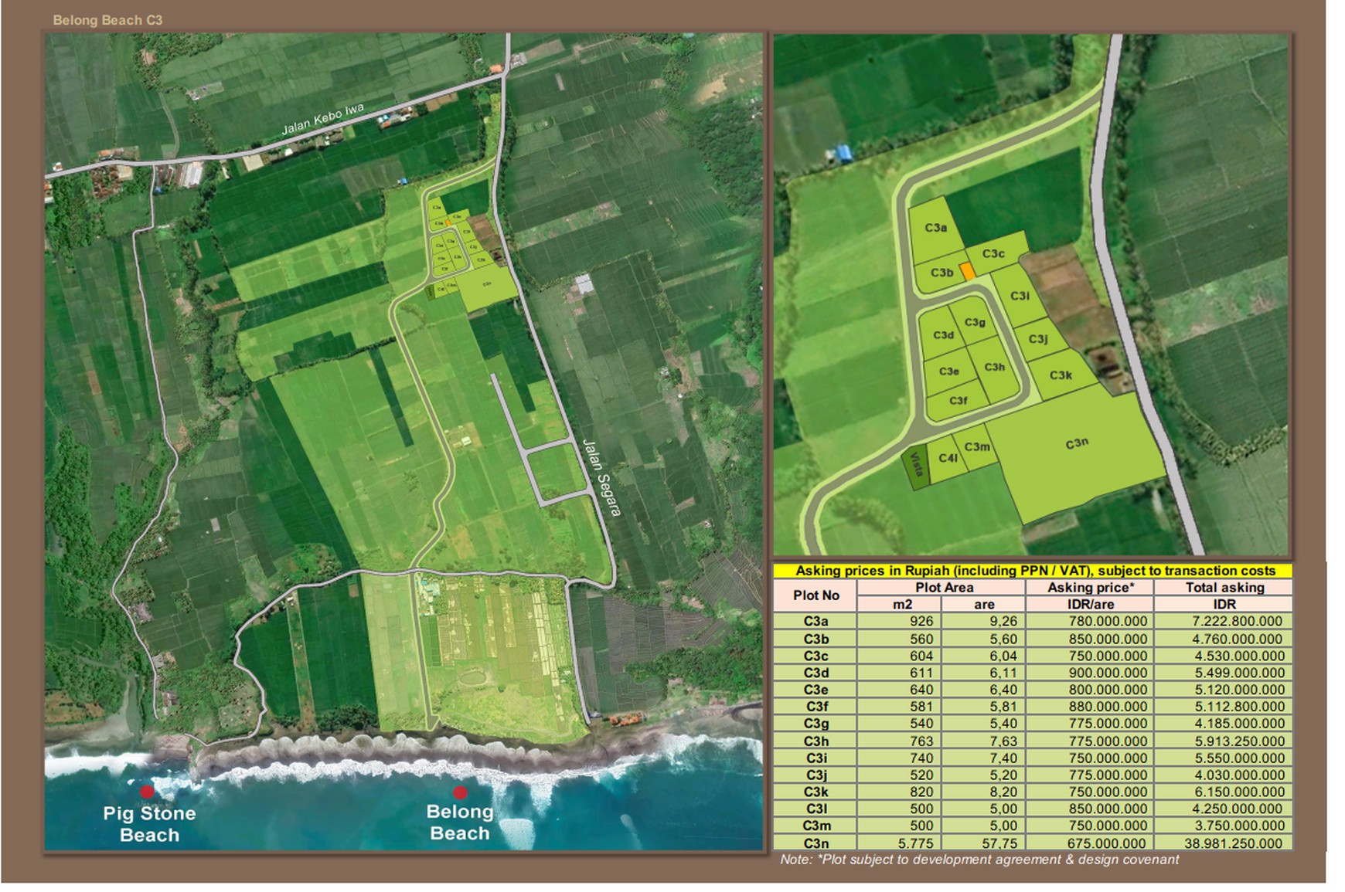Click the Belong Beach C3 page title
Image resolution: width=1345 pixels, height=892 pixels.
(x=107, y=20)
